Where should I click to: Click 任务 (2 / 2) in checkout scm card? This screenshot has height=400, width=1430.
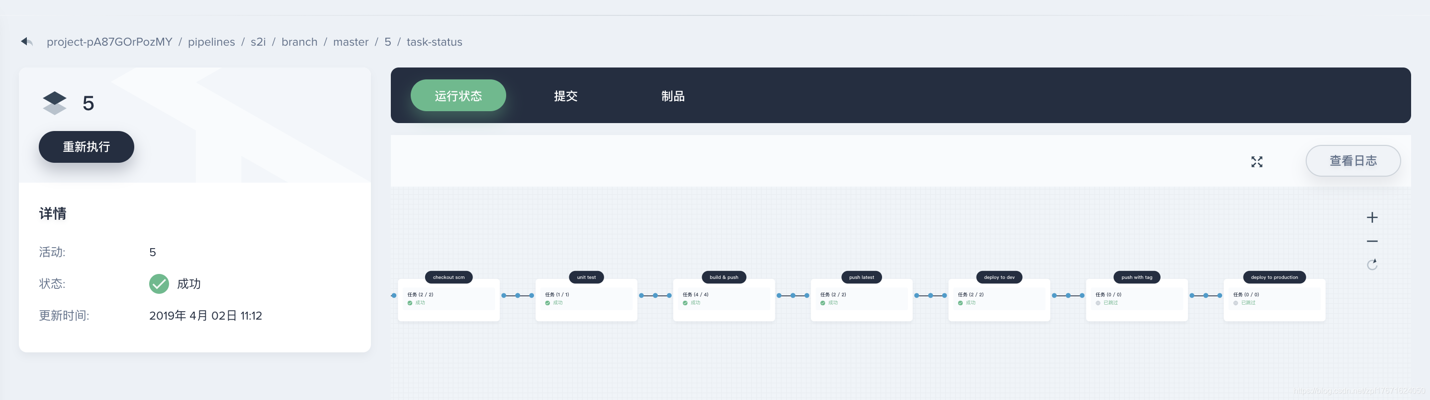[420, 295]
